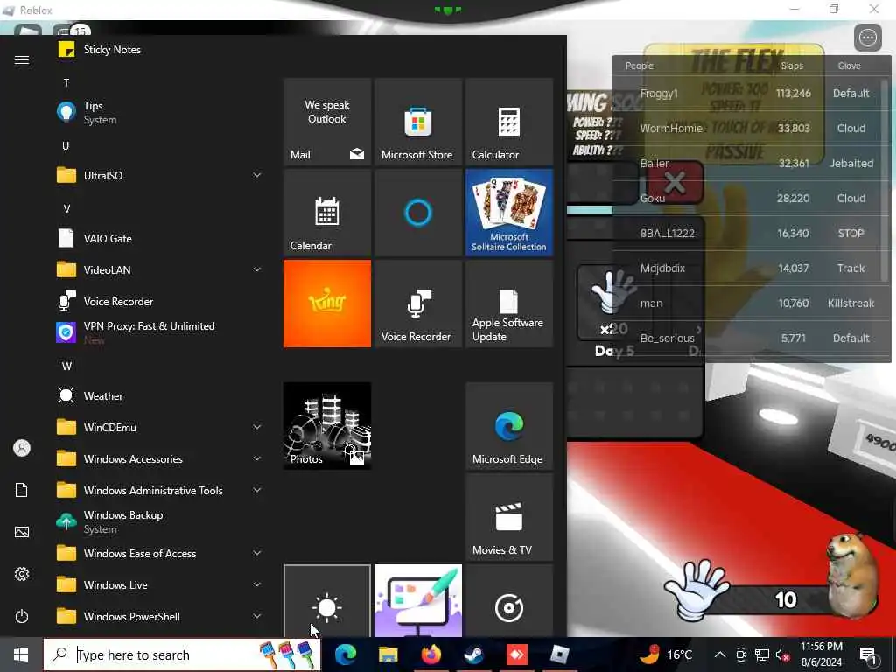Screen dimensions: 896x672
Task: Open the Photos tile
Action: click(x=327, y=426)
